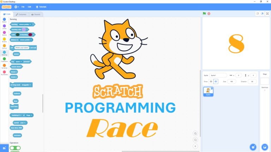Open mouse-pointer dropdown in touching block

[25, 25]
